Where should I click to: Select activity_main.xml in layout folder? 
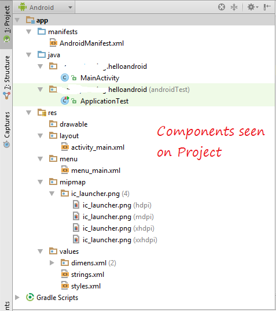coord(98,147)
